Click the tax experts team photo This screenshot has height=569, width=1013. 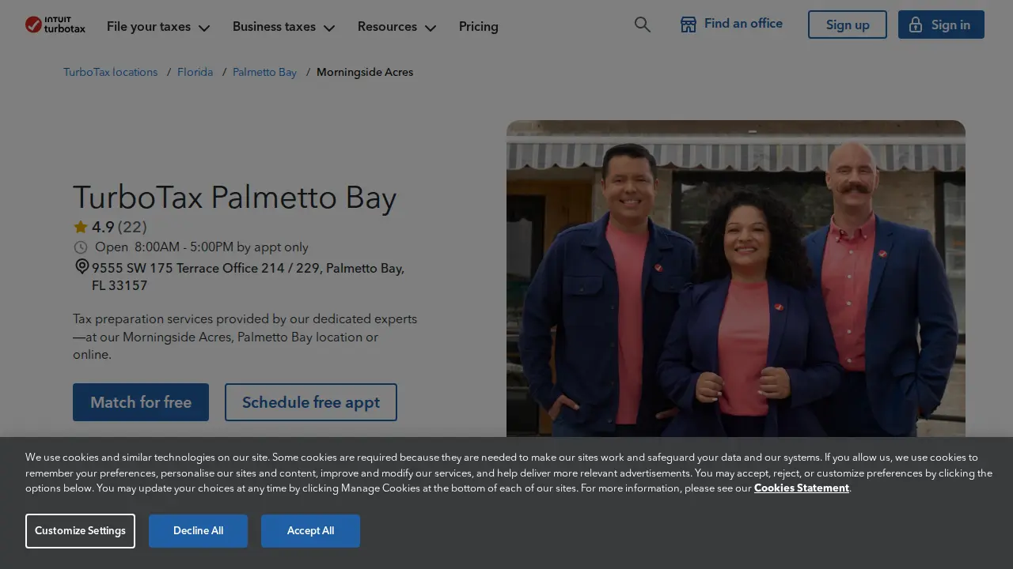[x=736, y=278]
